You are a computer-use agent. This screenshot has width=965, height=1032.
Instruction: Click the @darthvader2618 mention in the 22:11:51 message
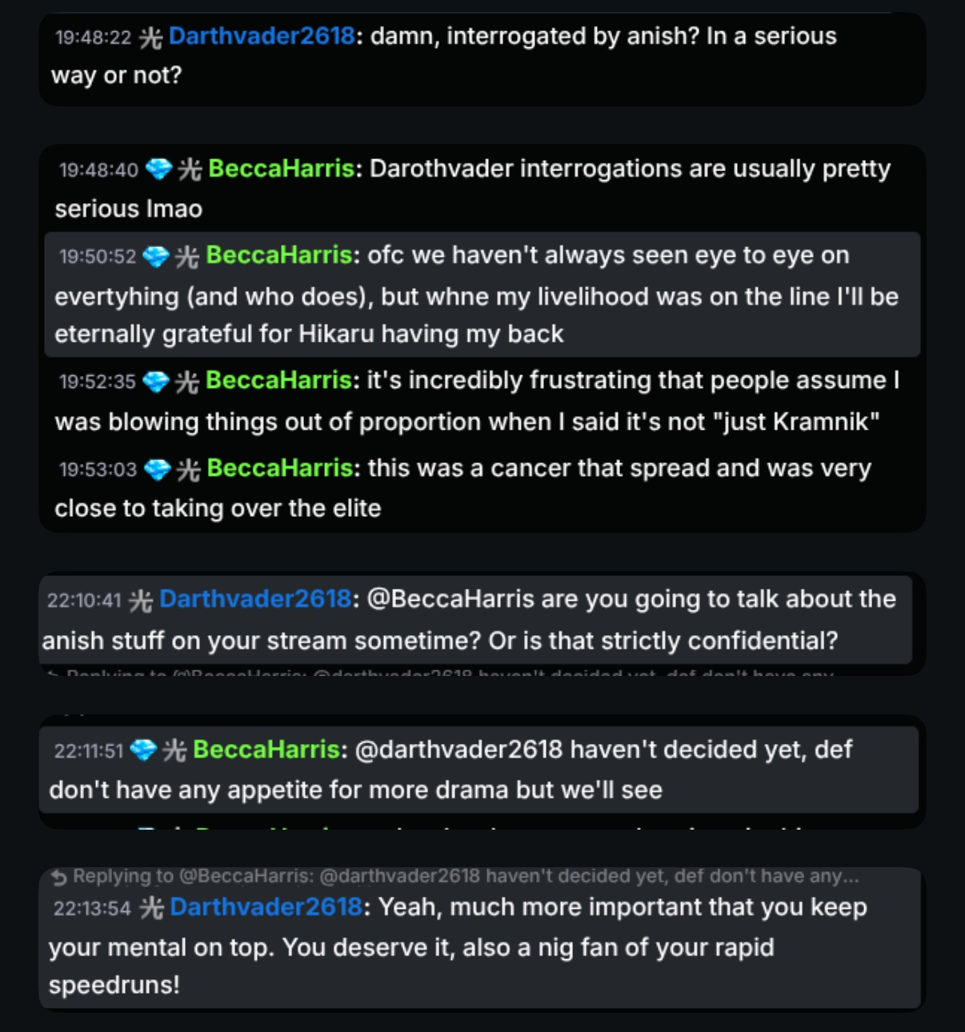pos(458,750)
